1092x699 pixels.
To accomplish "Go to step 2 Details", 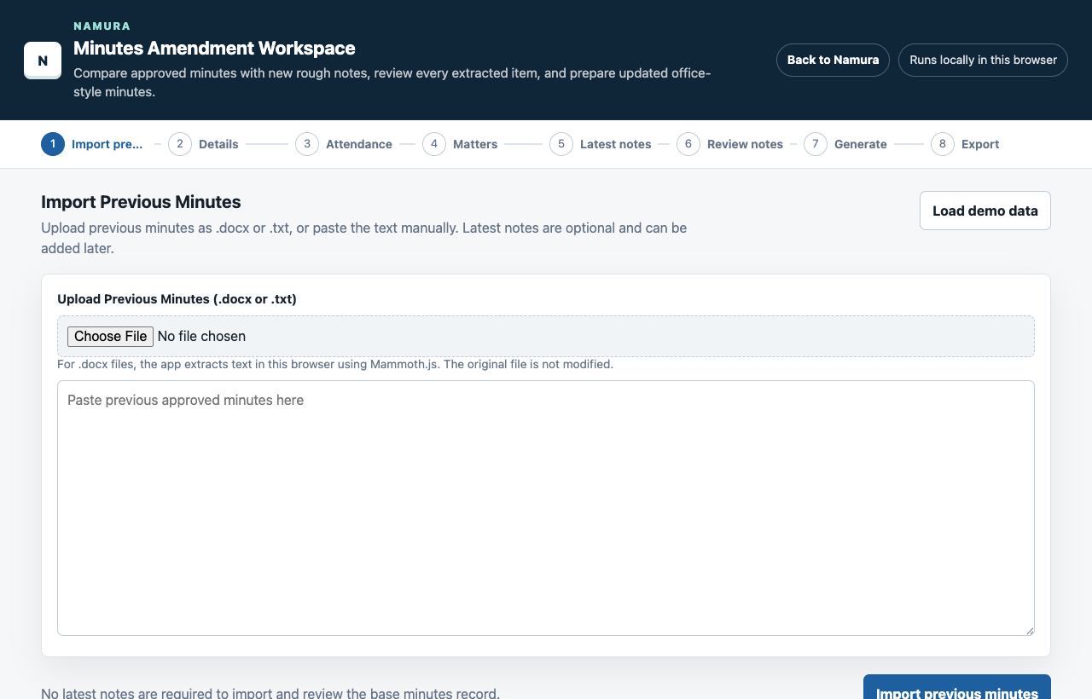I will pos(203,144).
